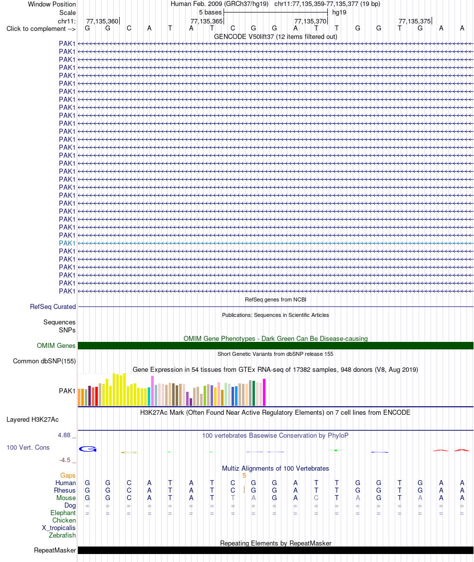The image size is (474, 562).
Task: Click 'Repeating Elements by RepeatMasker' title
Action: tap(275, 543)
